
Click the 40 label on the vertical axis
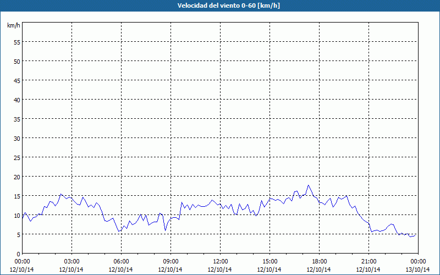pos(17,100)
